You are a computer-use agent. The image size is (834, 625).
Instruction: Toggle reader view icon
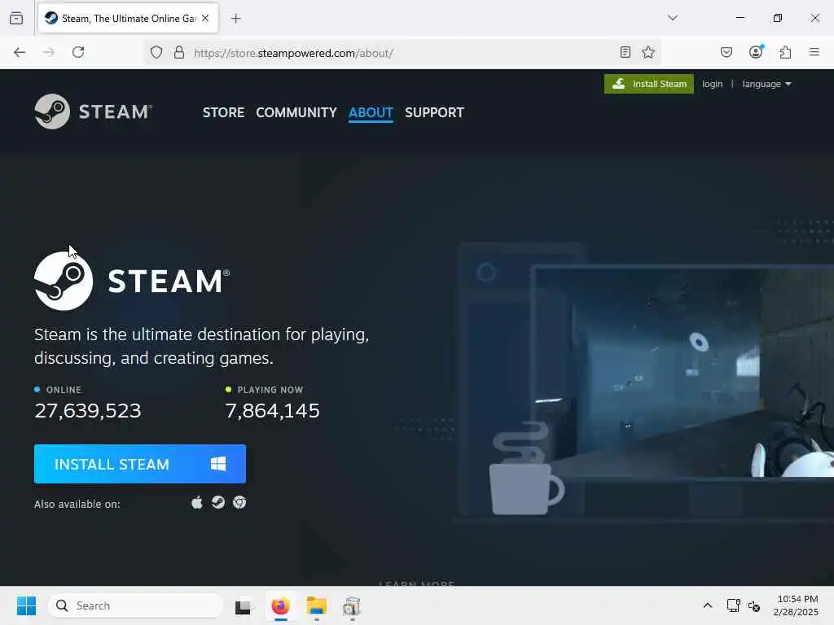click(625, 52)
